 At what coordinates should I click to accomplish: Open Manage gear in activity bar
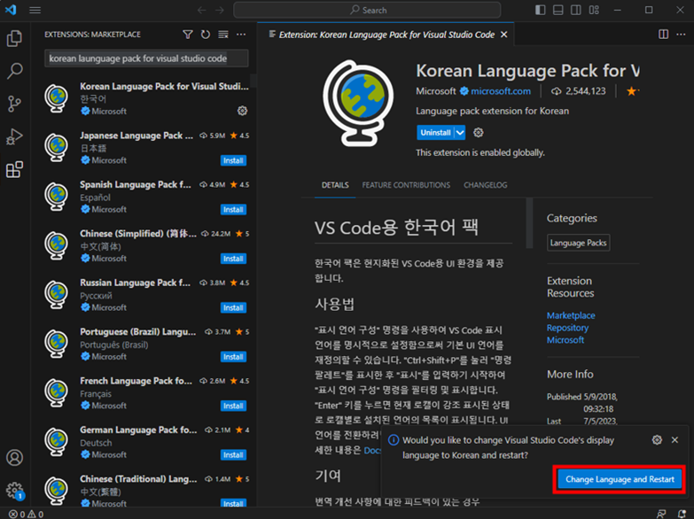coord(14,491)
